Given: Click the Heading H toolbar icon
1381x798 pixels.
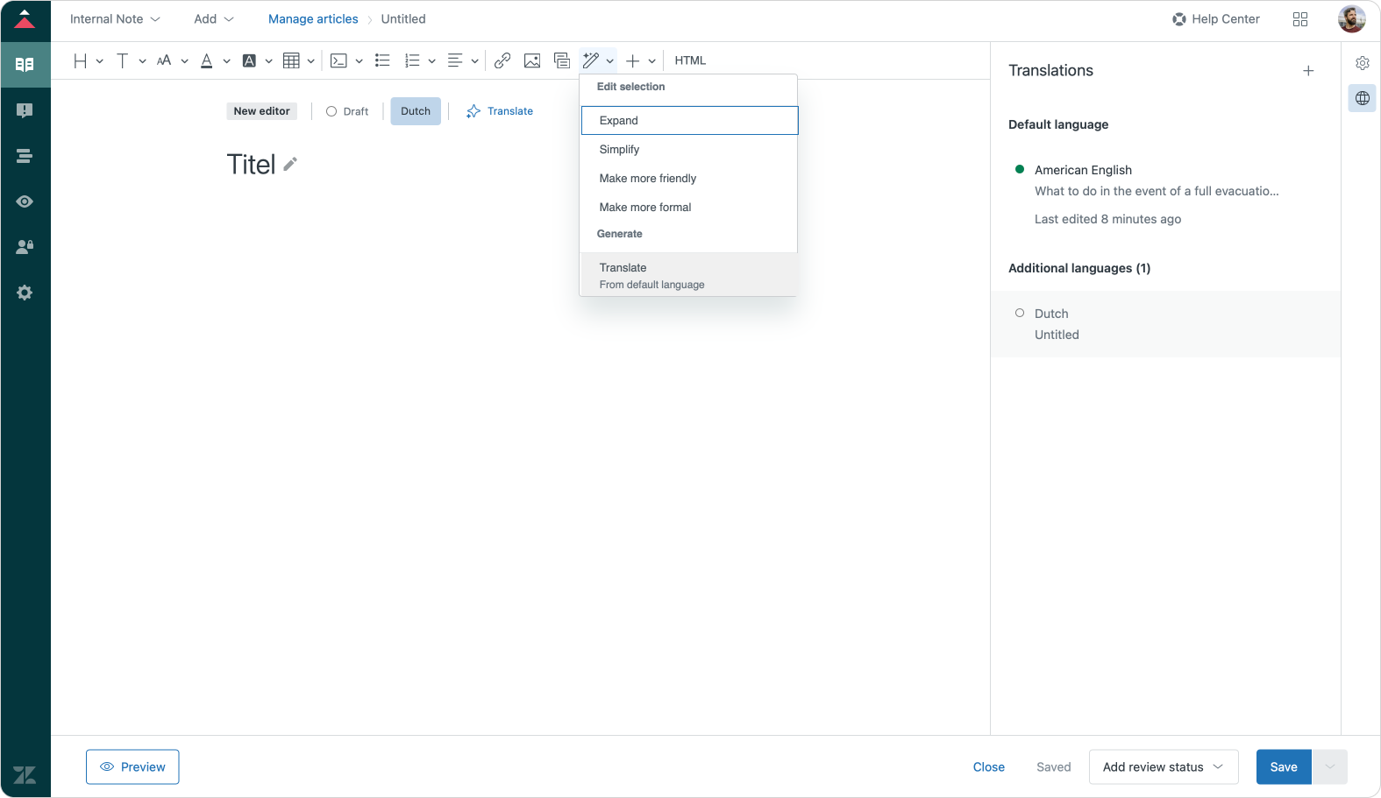Looking at the screenshot, I should tap(81, 60).
